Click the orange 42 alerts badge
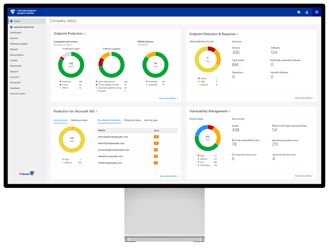The width and height of the screenshot is (329, 248). [156, 137]
